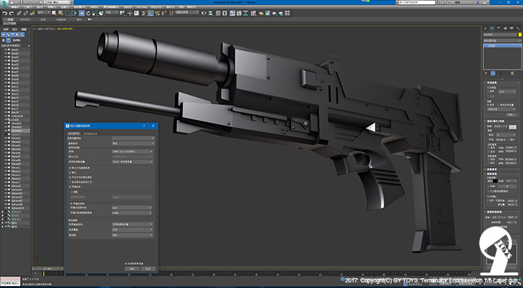Click the dialog help question mark button
The image size is (523, 288).
coord(144,126)
